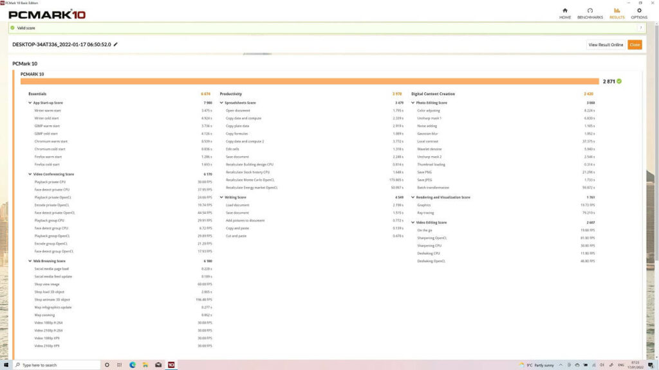Viewport: 659px width, 370px height.
Task: Collapse the Writing Score group
Action: (221, 197)
